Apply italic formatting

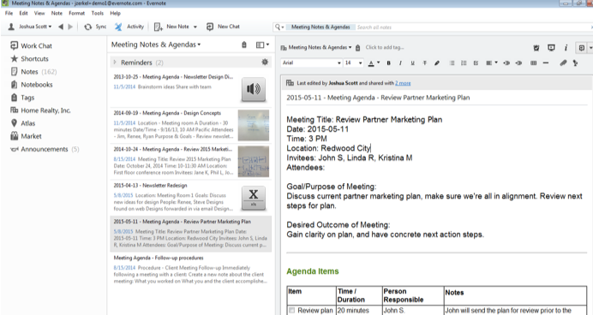click(400, 63)
